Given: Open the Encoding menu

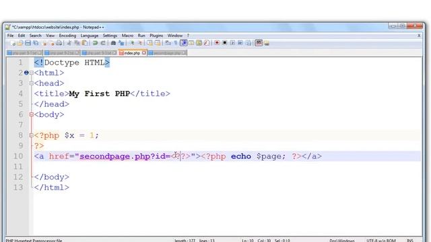Looking at the screenshot, I should [67, 36].
